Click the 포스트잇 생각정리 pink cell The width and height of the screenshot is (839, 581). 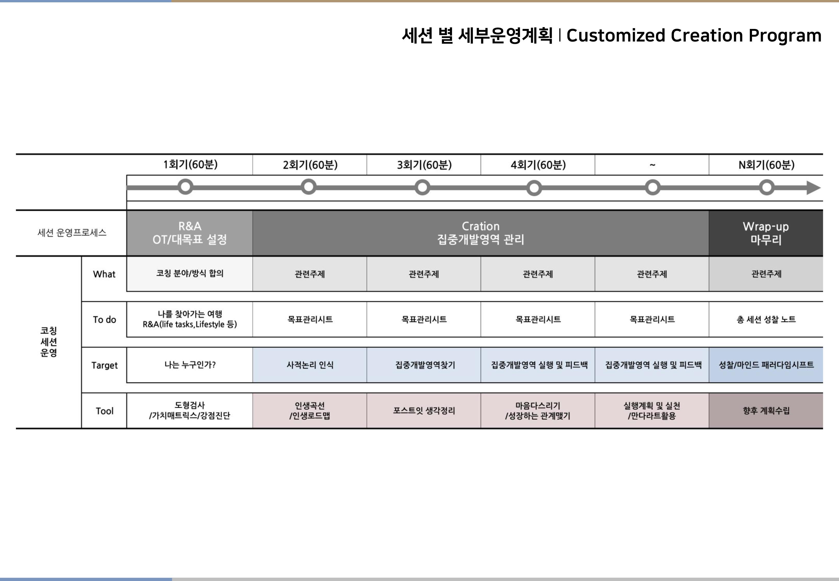424,411
